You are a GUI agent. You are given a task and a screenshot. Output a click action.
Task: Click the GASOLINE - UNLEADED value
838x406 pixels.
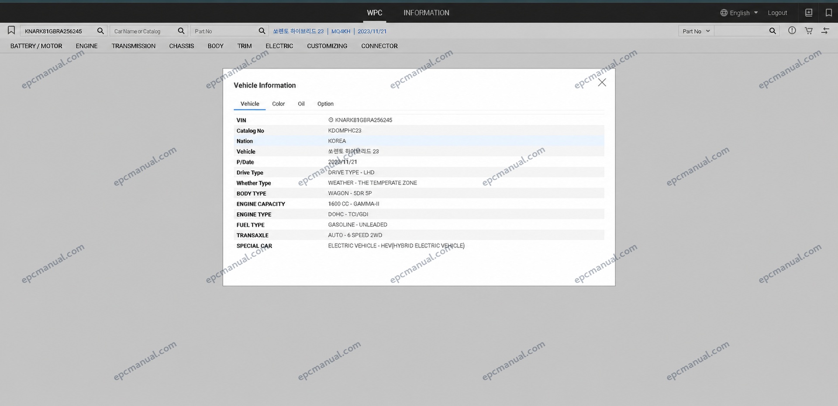[358, 225]
